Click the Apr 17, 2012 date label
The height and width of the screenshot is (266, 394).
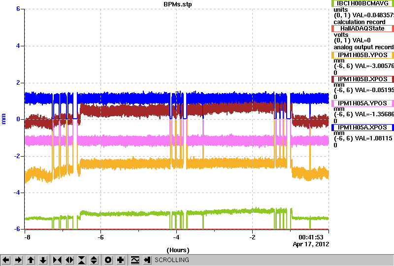(311, 244)
